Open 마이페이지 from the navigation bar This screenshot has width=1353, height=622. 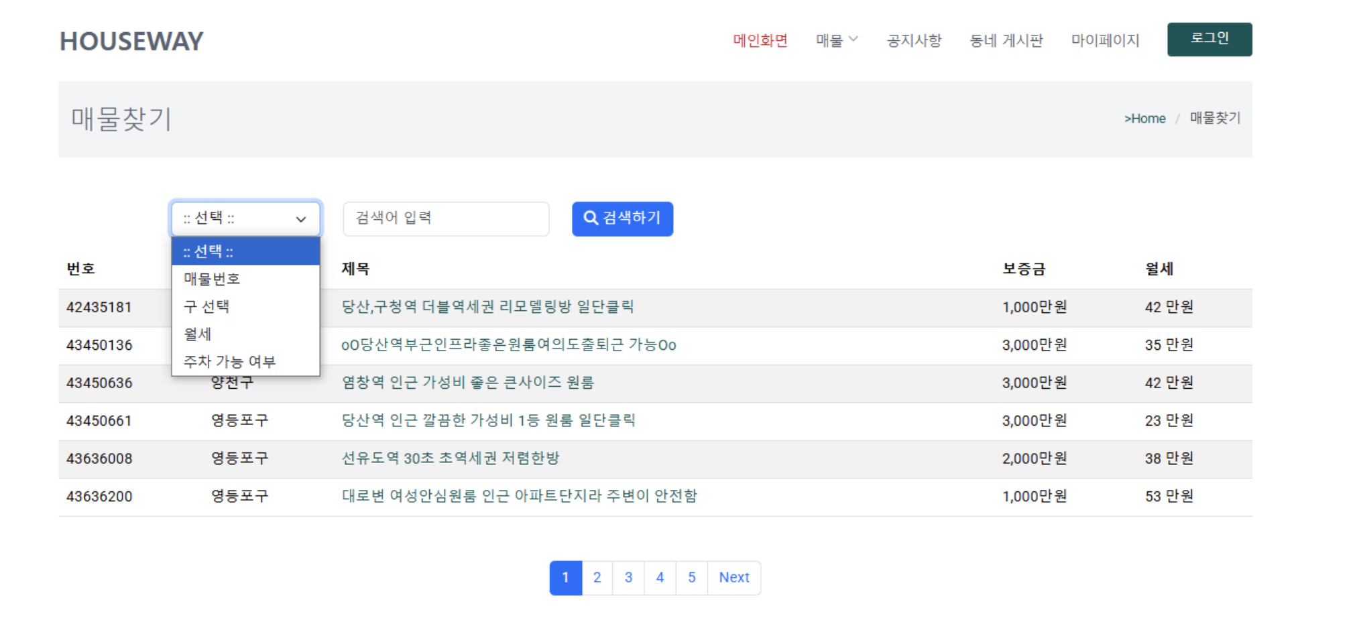point(1105,40)
